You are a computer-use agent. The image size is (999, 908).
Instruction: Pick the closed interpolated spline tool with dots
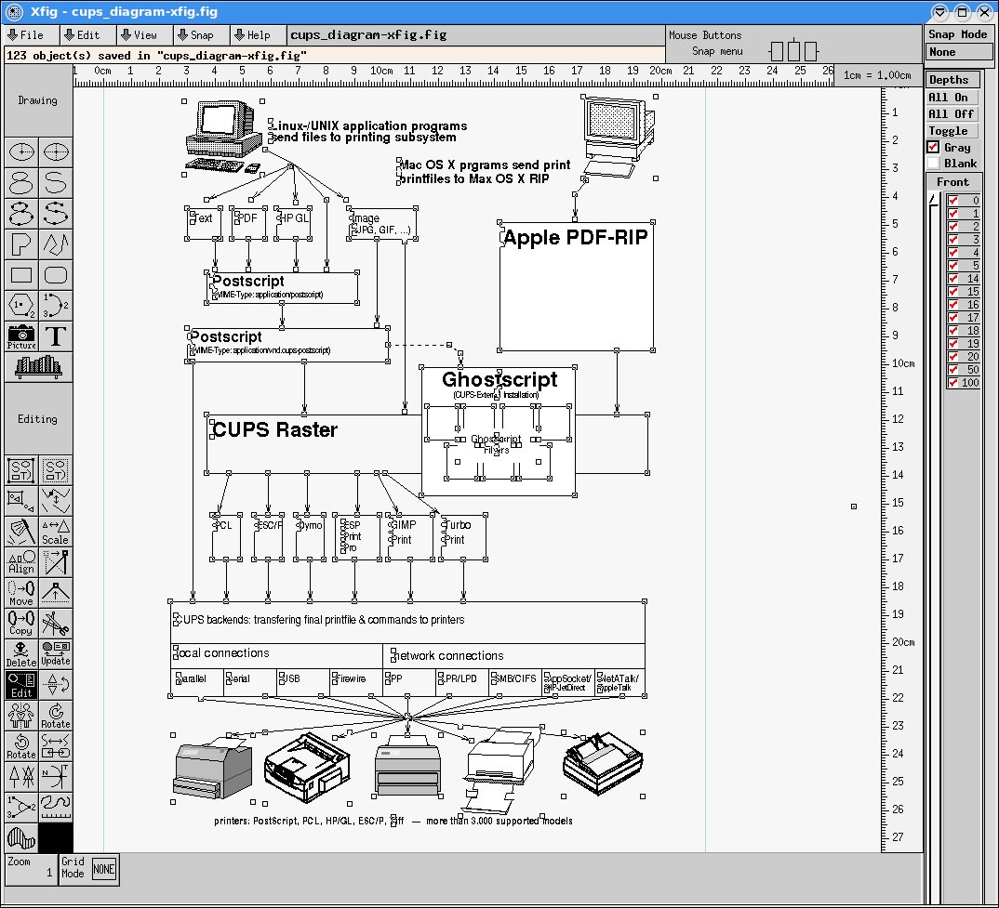(21, 214)
